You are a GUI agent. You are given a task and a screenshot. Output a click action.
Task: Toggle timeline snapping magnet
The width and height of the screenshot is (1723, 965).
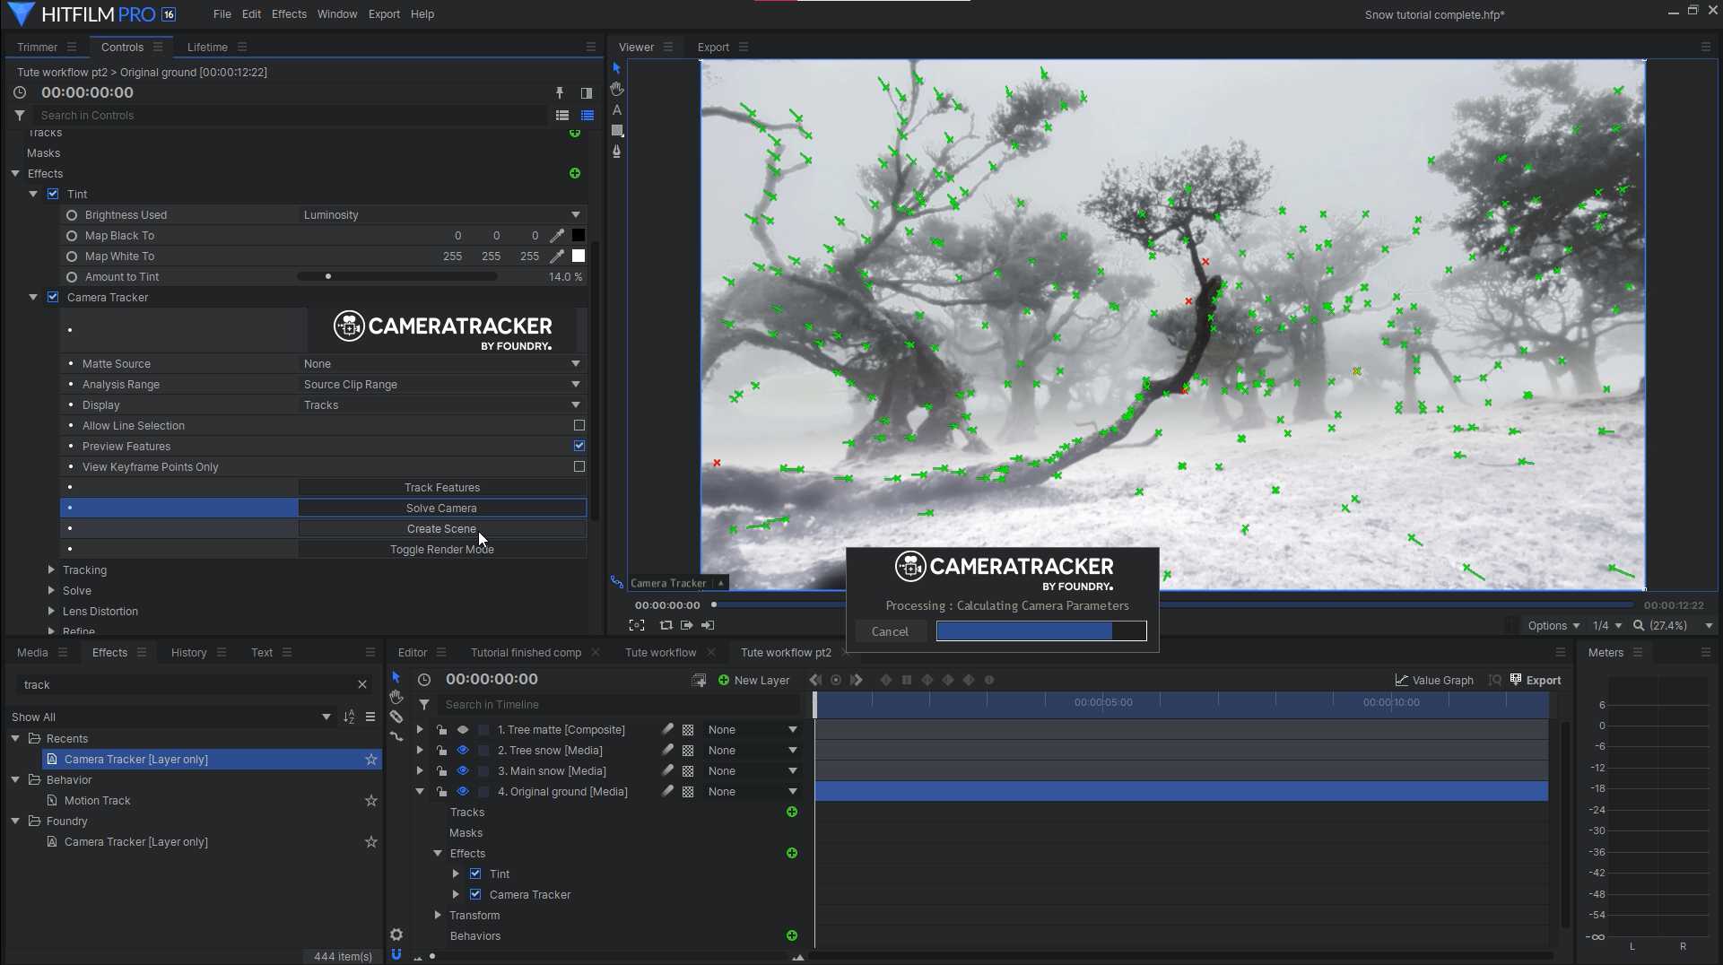396,954
